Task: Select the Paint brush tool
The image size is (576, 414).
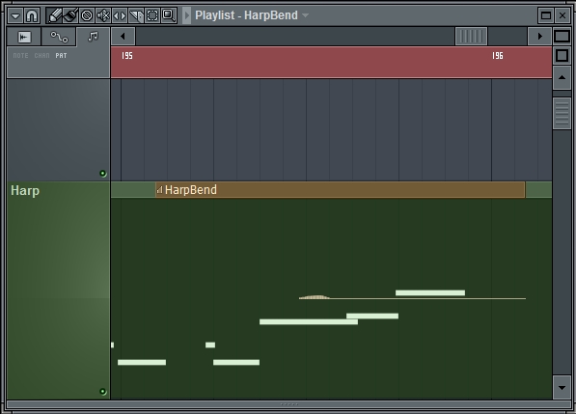Action: click(70, 15)
